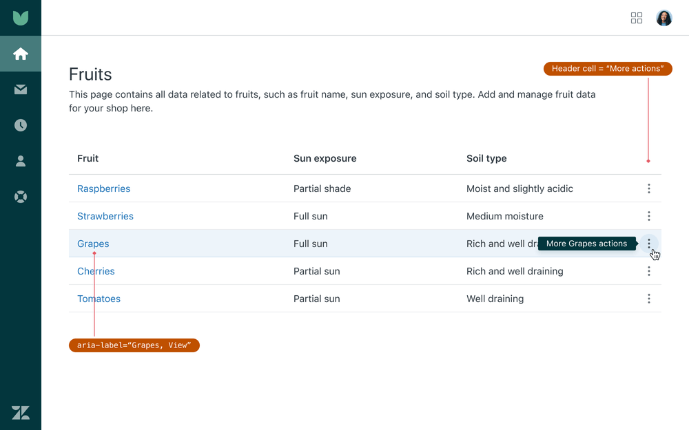
Task: Click the More Grapes actions tooltip
Action: 586,244
